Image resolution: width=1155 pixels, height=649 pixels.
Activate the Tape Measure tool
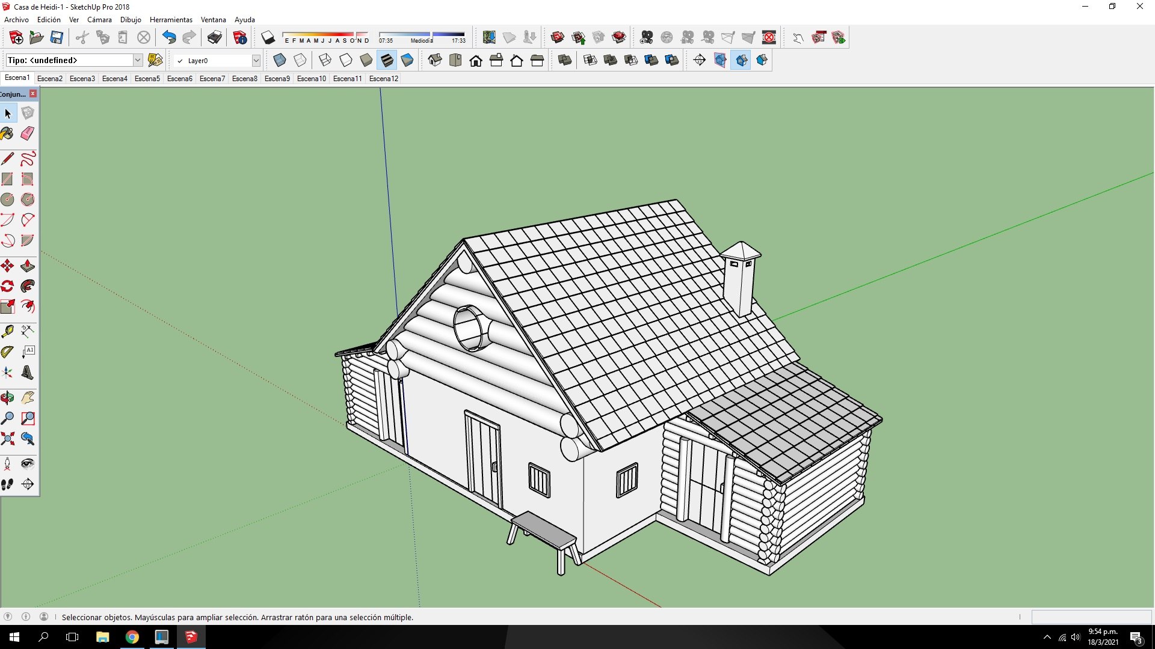point(7,332)
